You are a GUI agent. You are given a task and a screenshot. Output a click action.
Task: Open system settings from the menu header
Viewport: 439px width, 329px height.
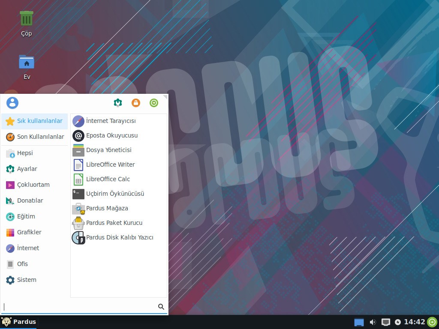[118, 103]
